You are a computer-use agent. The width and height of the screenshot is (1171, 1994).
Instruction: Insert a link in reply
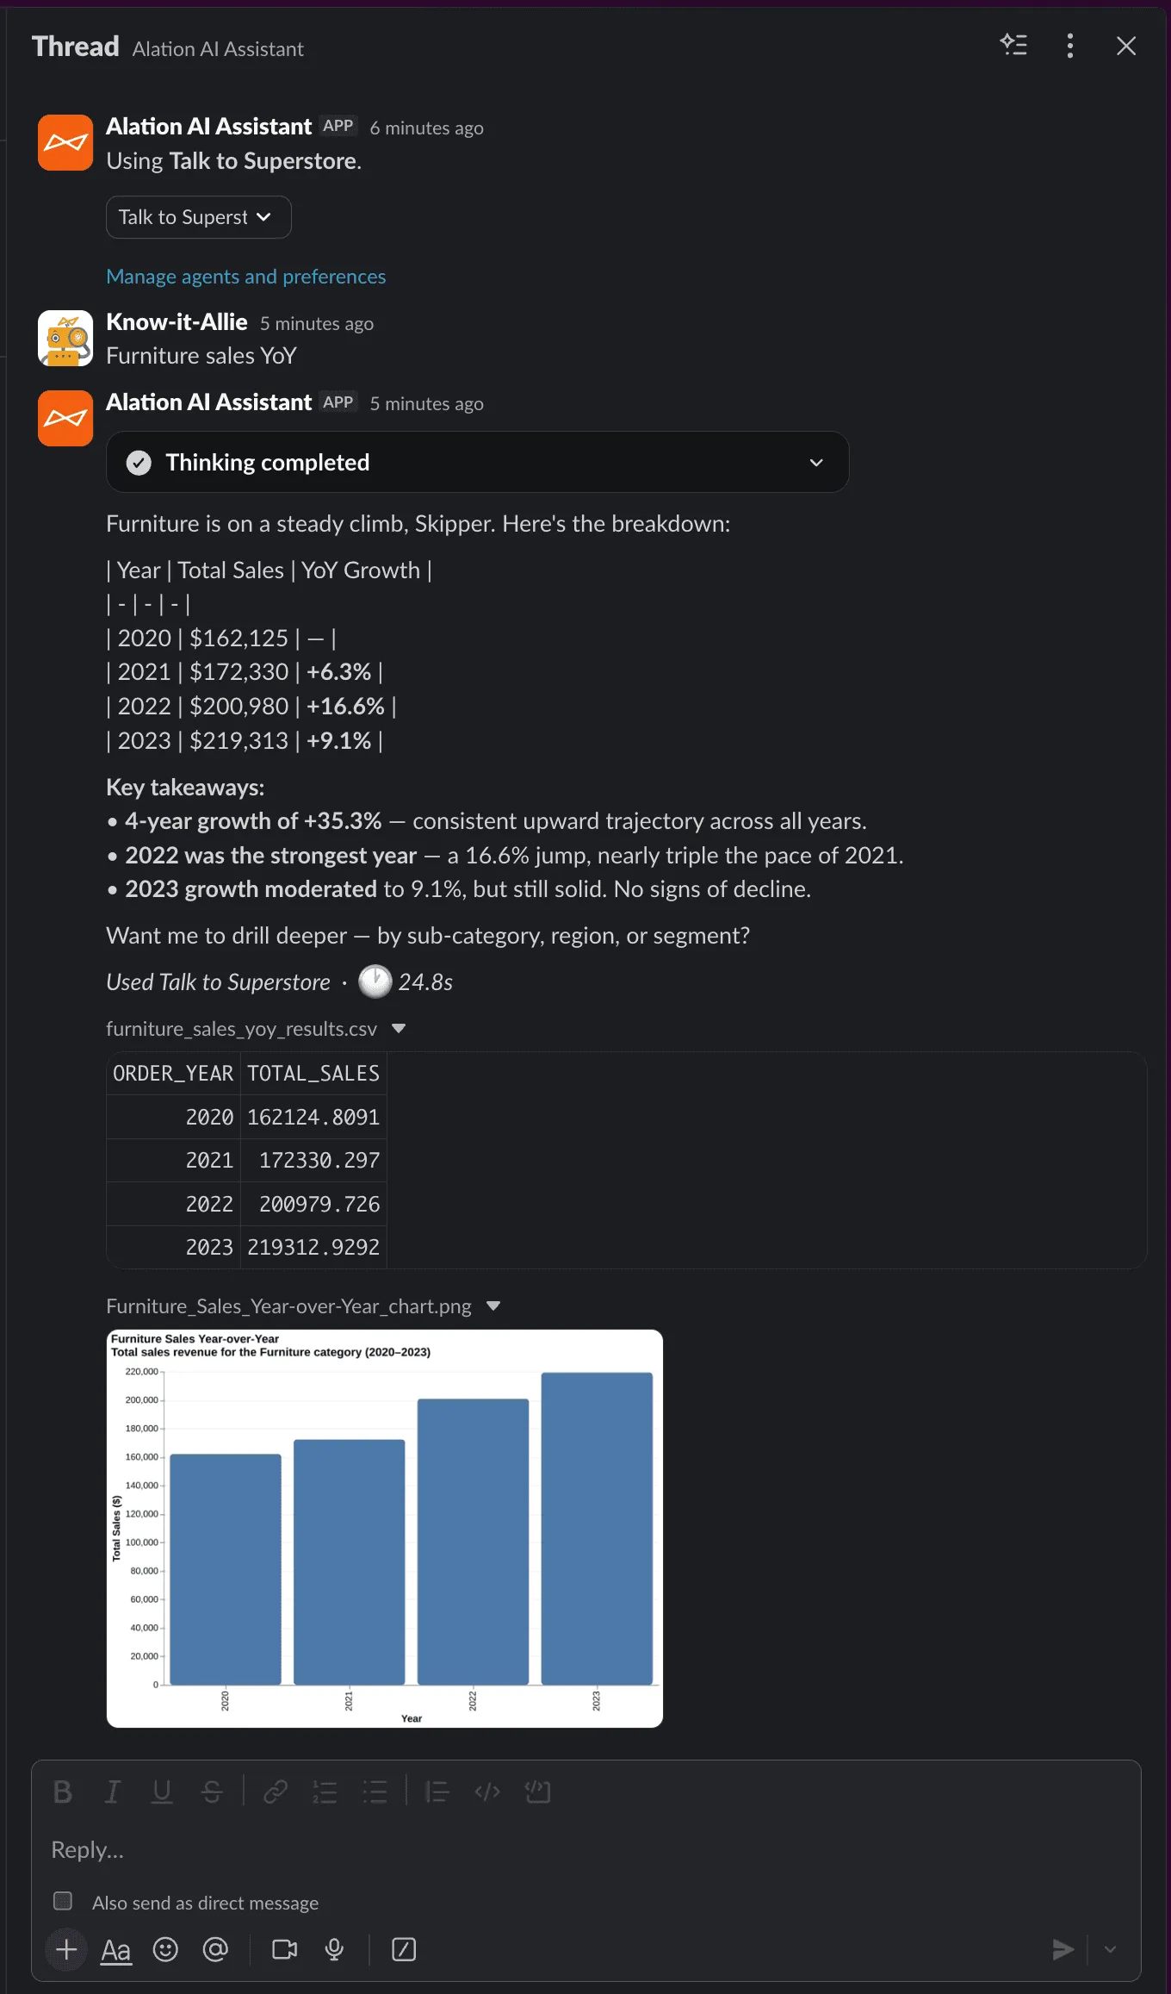275,1792
